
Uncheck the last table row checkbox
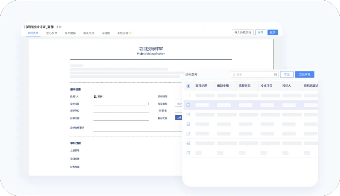tap(188, 153)
